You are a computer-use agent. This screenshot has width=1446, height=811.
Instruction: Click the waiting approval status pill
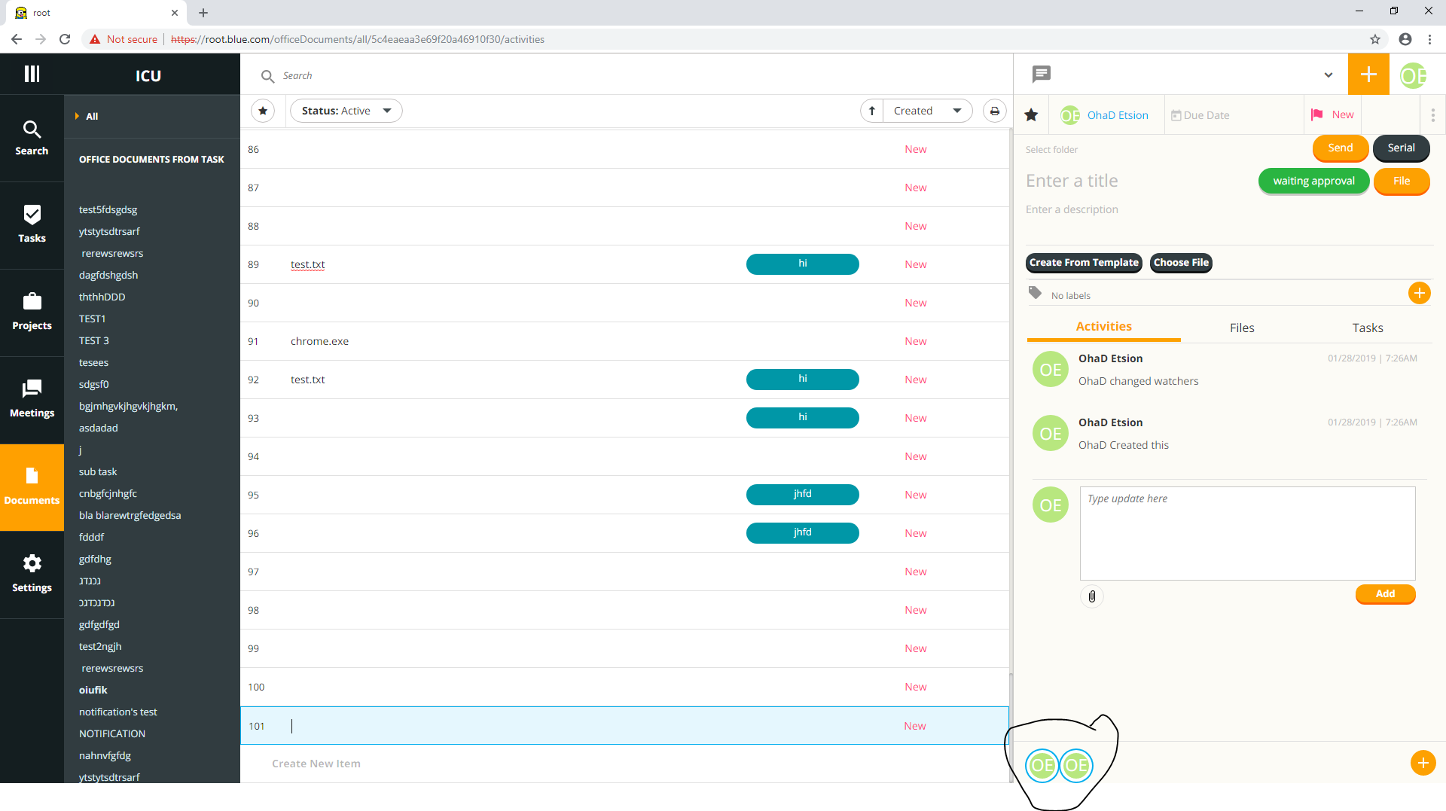[x=1313, y=181]
